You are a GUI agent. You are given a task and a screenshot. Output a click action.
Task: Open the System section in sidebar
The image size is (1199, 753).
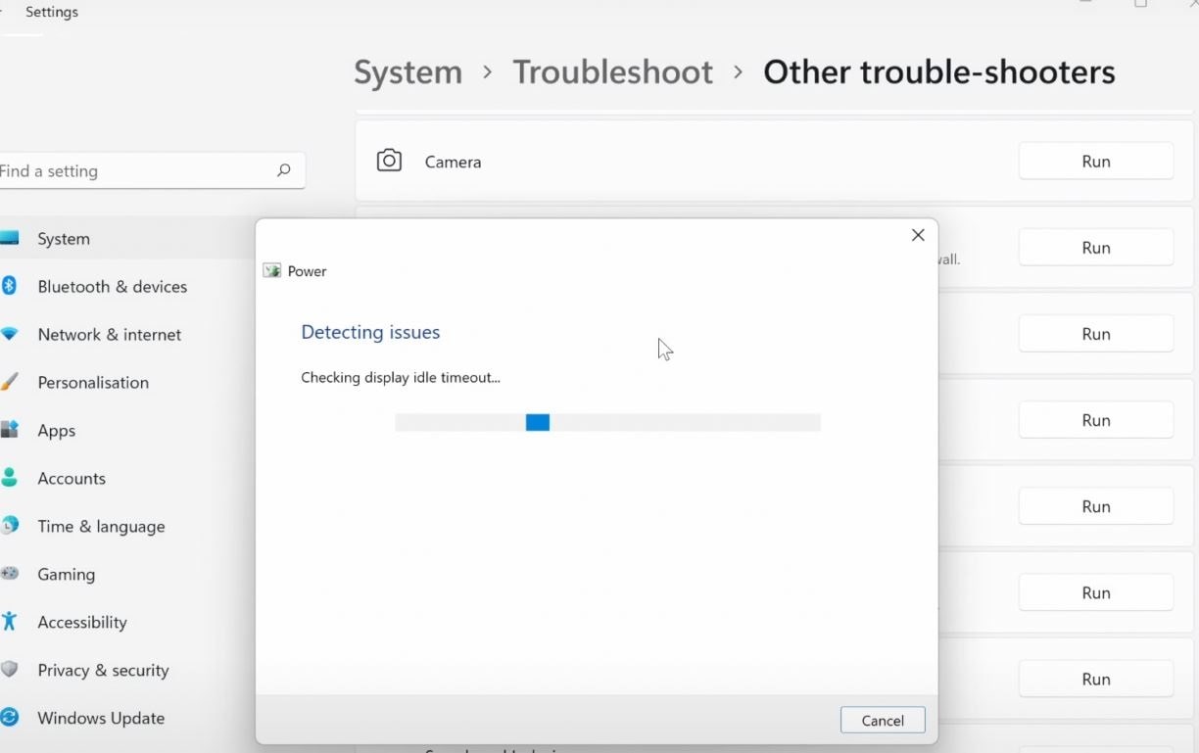[x=64, y=239]
